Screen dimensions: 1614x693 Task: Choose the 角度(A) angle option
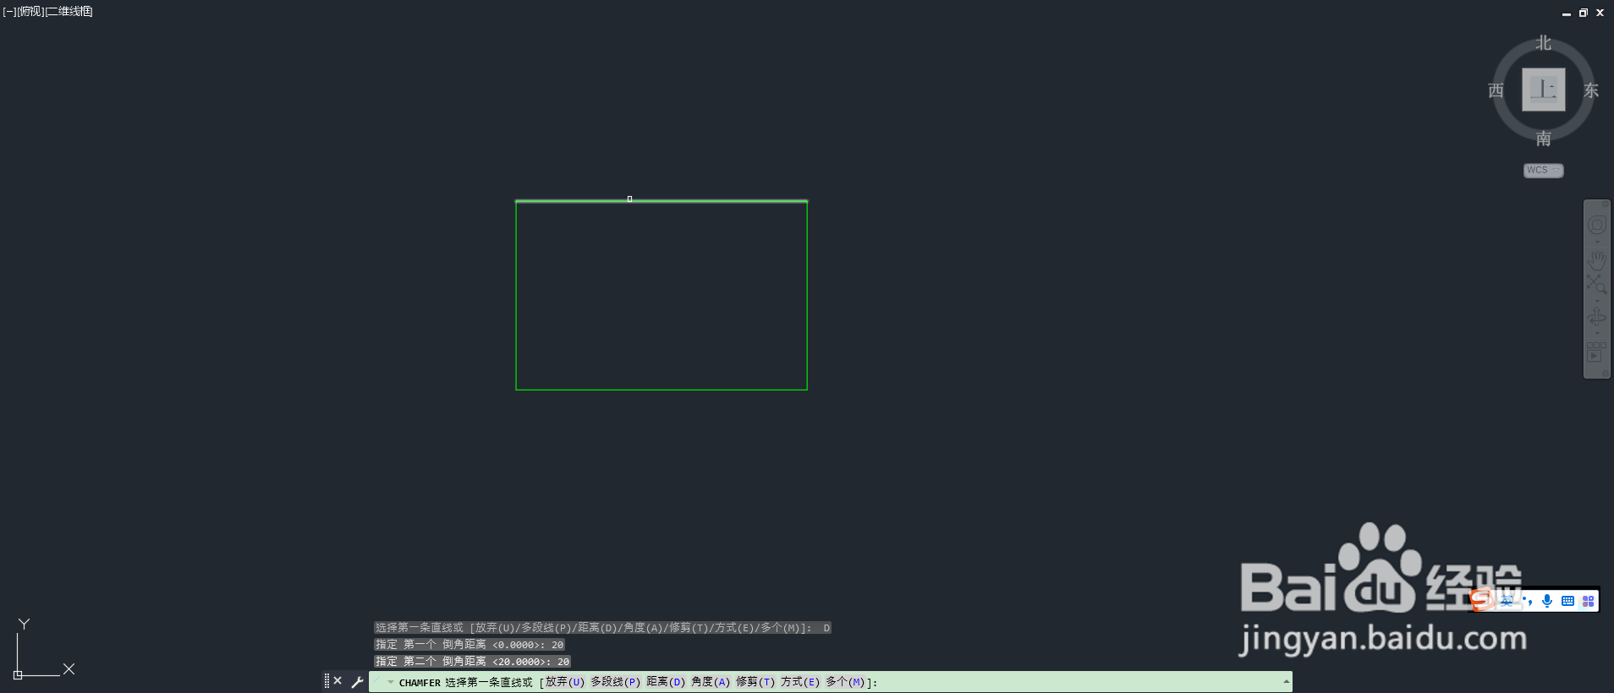click(x=711, y=682)
